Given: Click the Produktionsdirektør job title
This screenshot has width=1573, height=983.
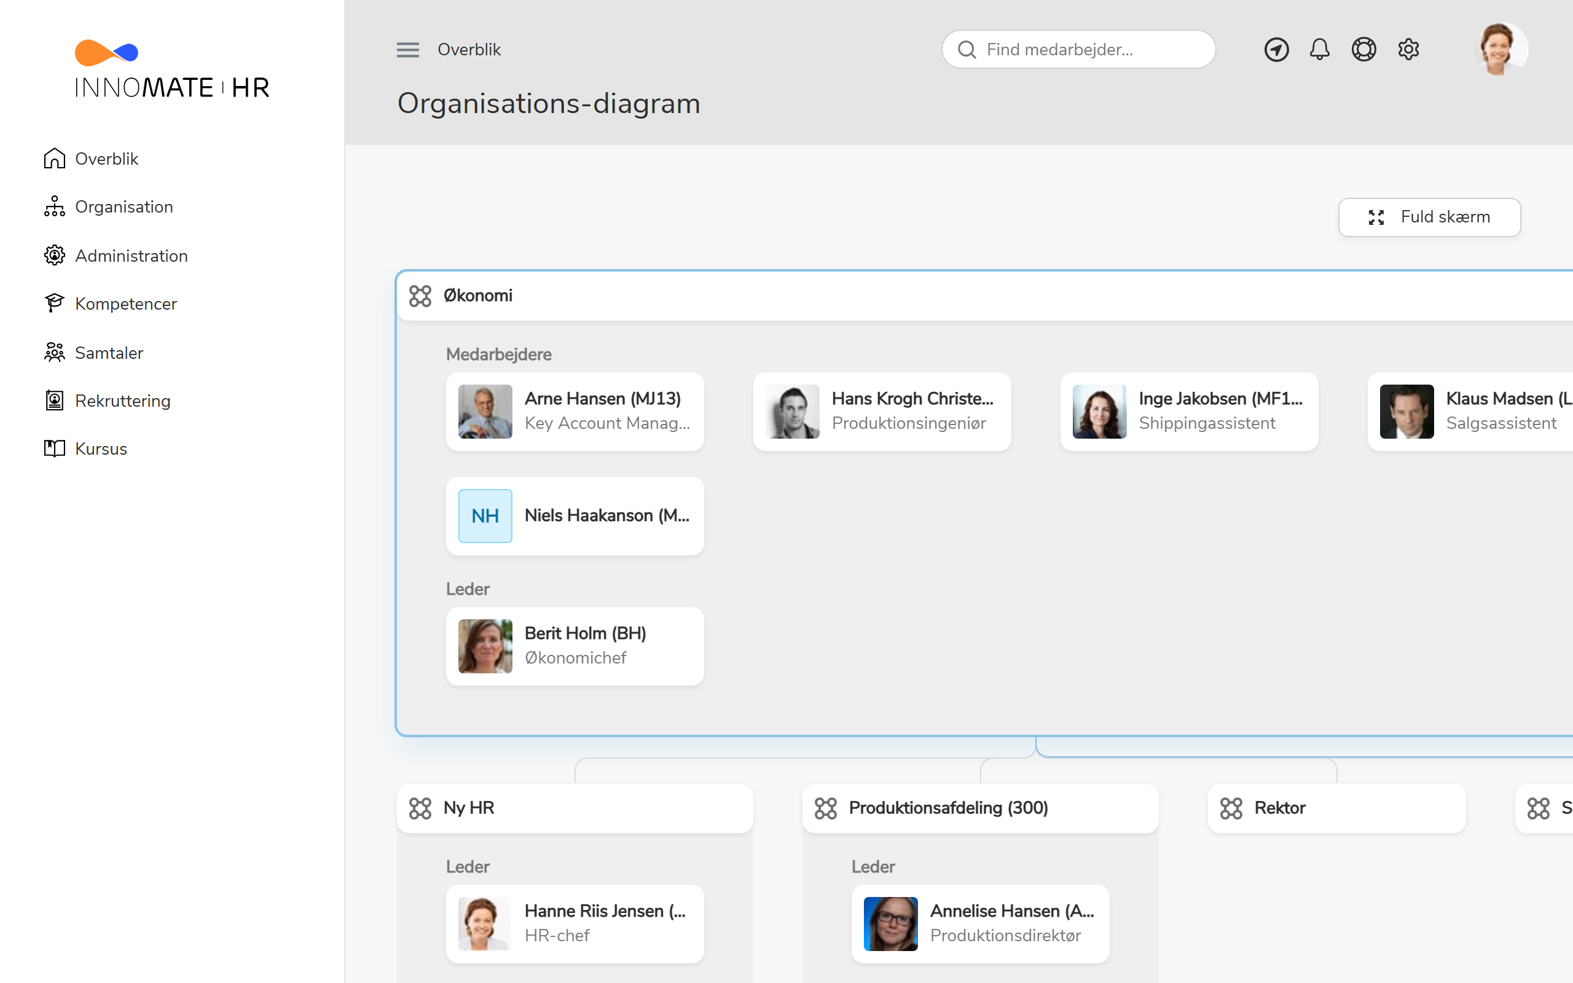Looking at the screenshot, I should (x=1005, y=936).
